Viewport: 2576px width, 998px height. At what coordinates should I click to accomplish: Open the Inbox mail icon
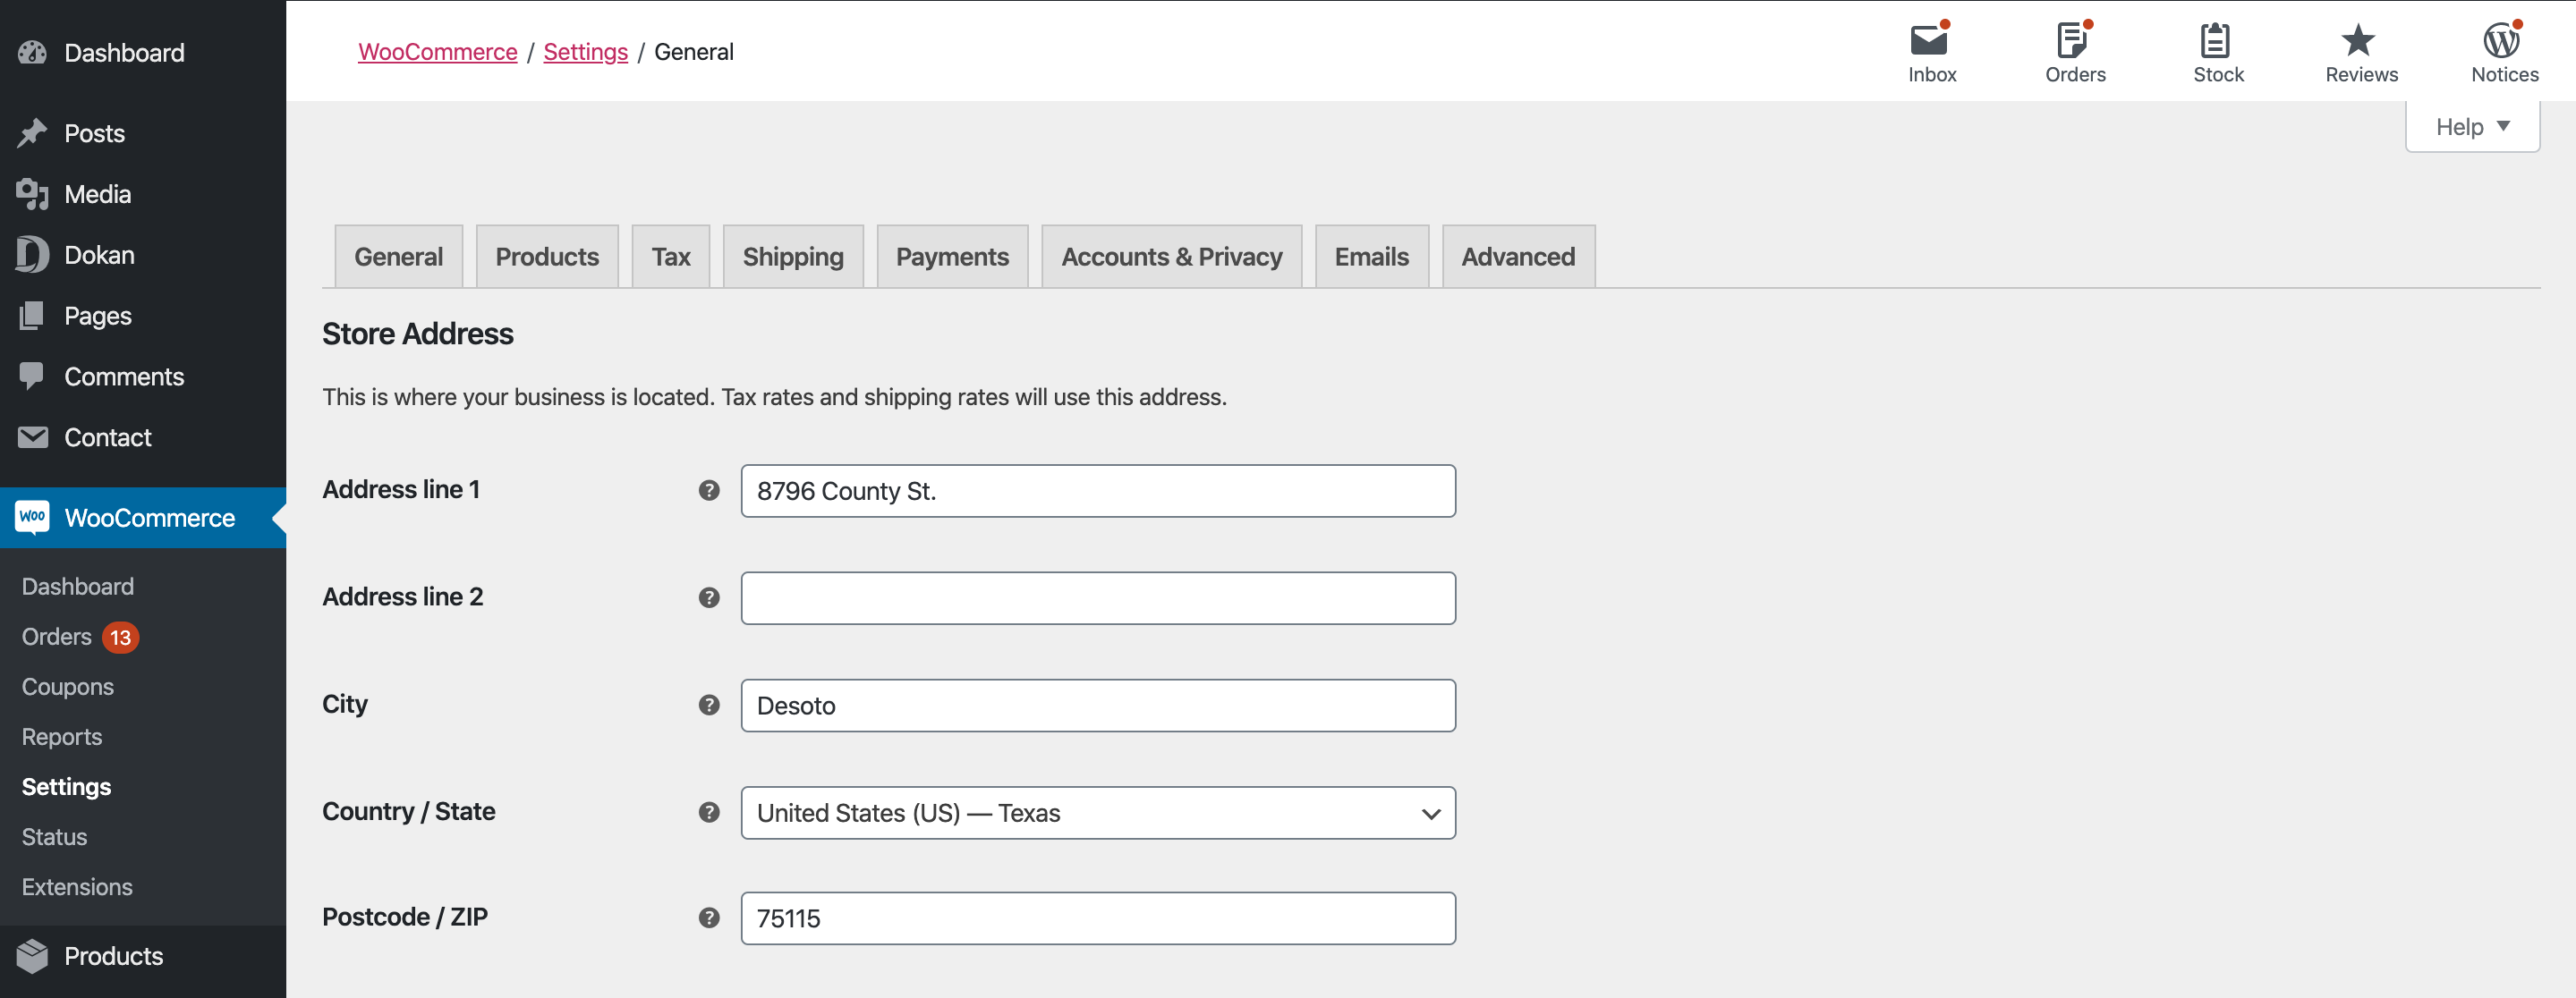tap(1931, 40)
